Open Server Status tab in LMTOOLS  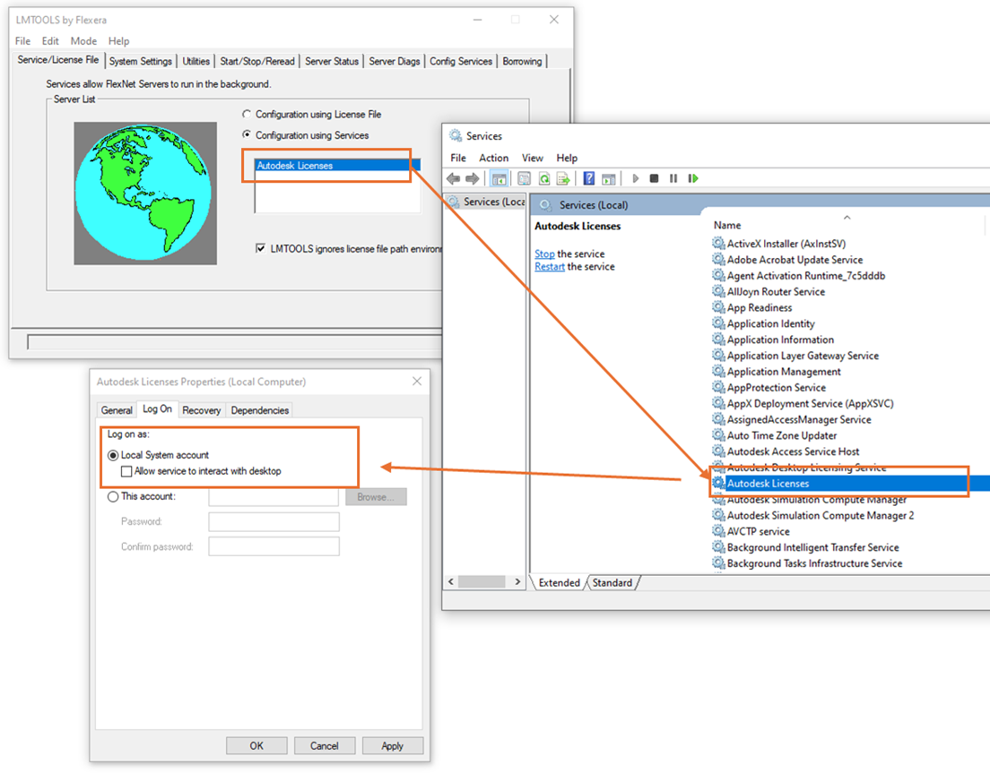[332, 61]
